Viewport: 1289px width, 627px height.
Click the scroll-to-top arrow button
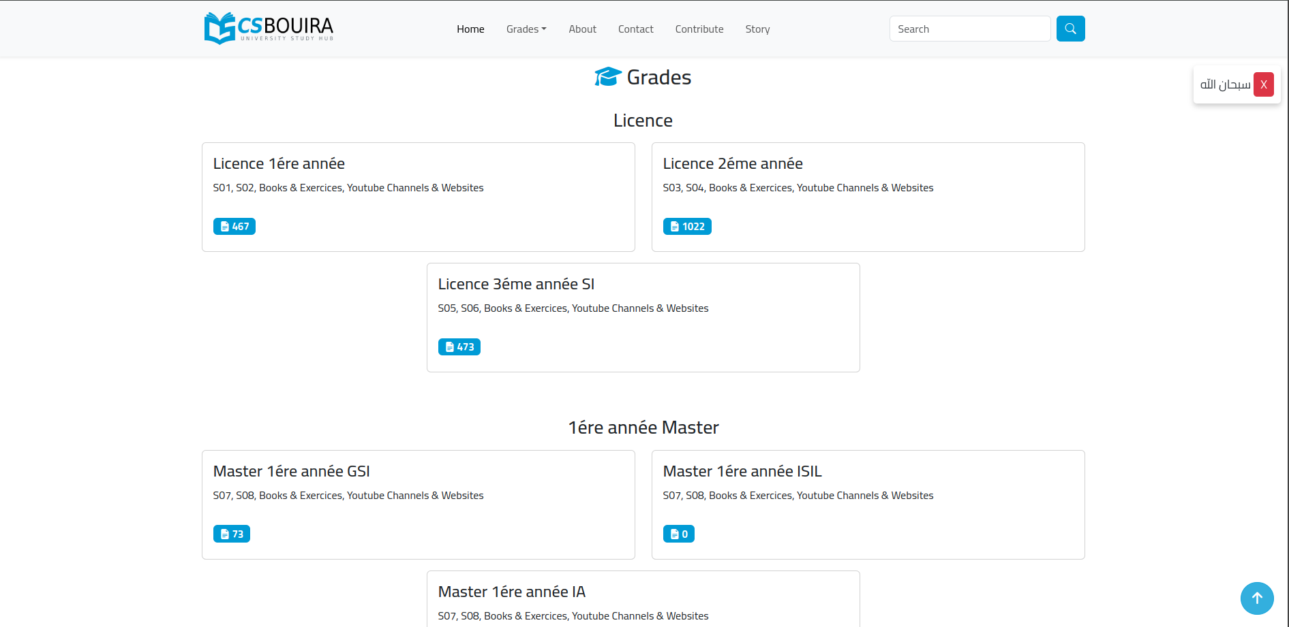click(1256, 598)
